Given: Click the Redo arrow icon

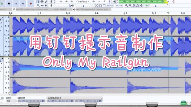Looking at the screenshot, I should click(121, 6).
